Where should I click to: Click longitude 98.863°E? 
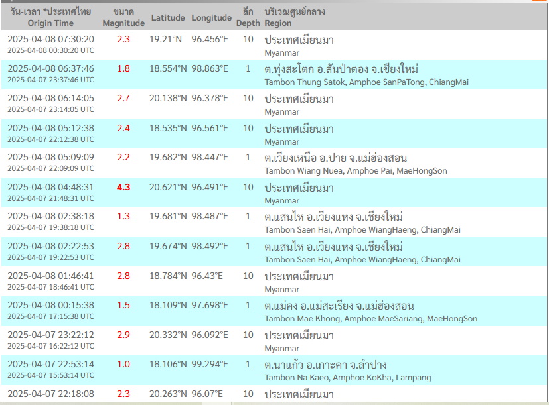pos(209,68)
